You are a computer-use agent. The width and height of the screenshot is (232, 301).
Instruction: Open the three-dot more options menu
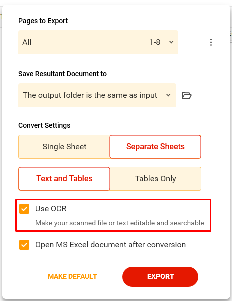tap(211, 42)
